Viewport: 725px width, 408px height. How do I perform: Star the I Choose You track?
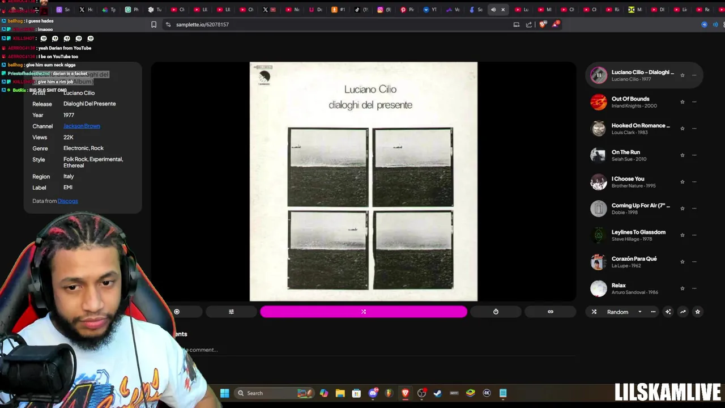pyautogui.click(x=683, y=182)
